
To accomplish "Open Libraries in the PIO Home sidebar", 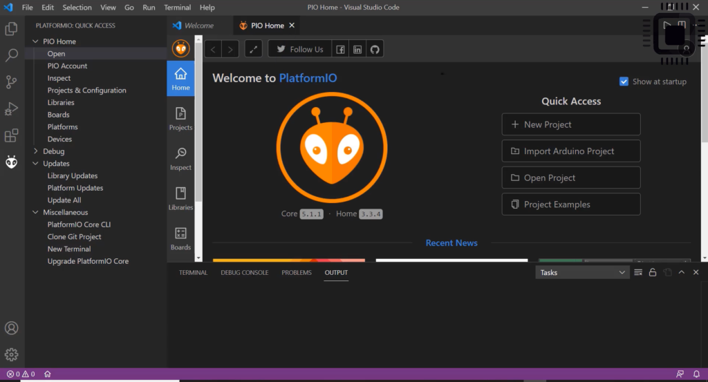I will click(x=180, y=198).
